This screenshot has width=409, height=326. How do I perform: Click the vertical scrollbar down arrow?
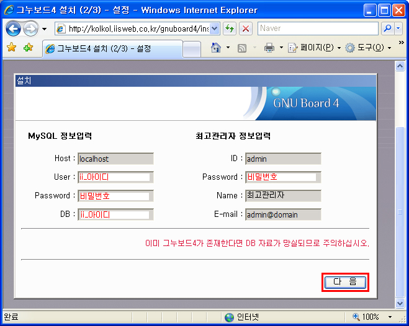pyautogui.click(x=400, y=303)
